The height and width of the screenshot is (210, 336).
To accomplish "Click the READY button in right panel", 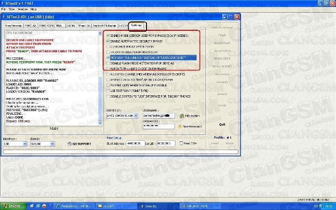I will (222, 94).
